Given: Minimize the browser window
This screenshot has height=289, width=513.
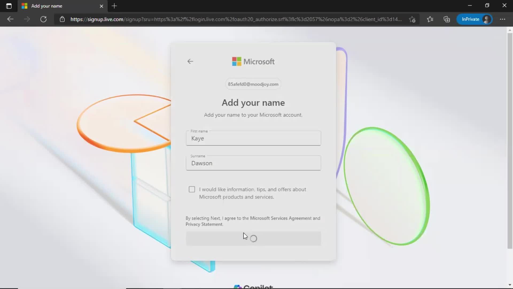Looking at the screenshot, I should tap(470, 5).
